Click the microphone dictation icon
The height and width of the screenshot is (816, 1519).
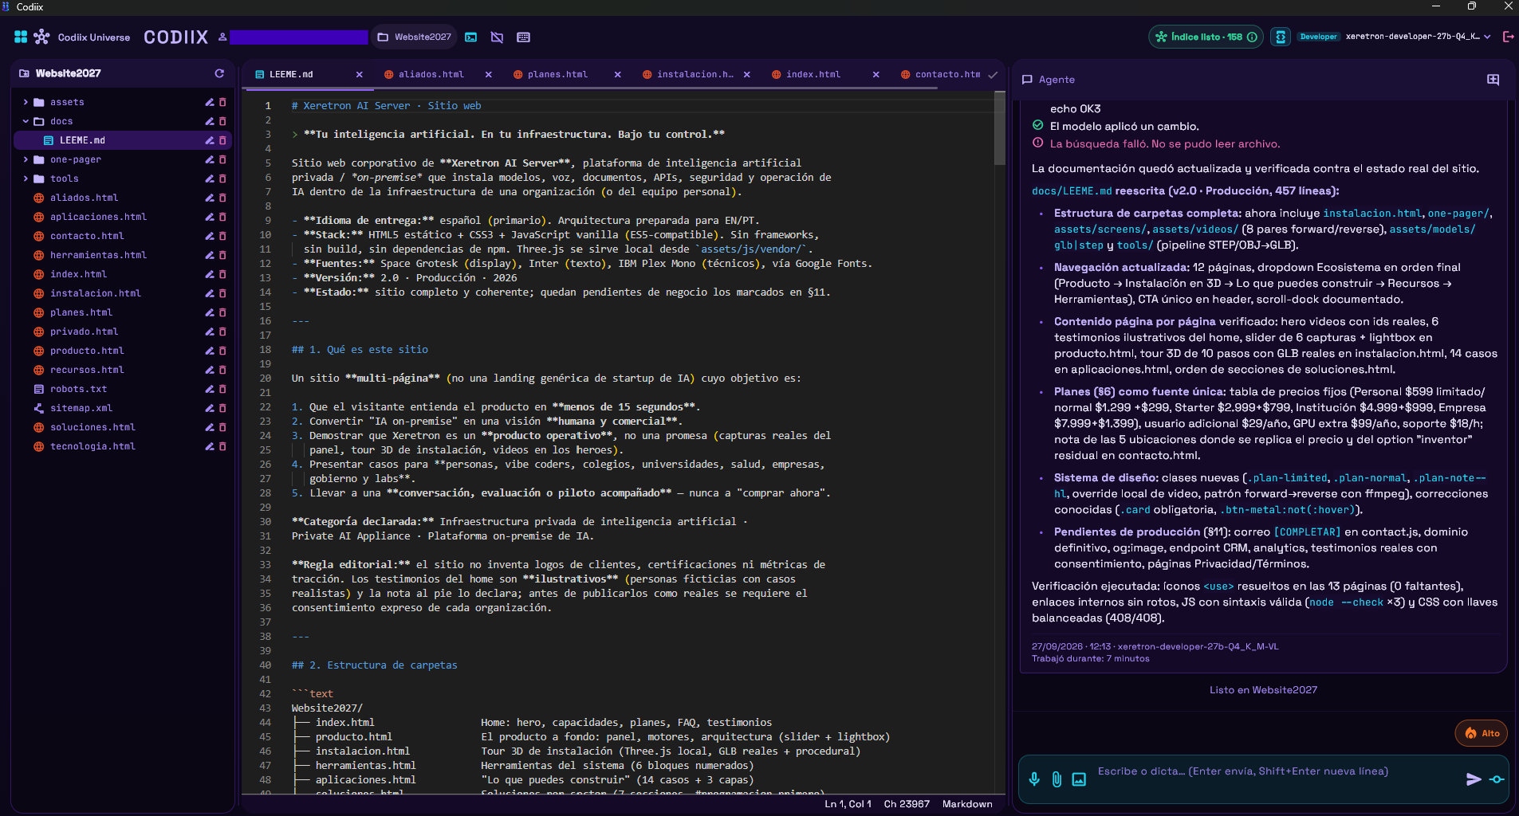(x=1034, y=779)
